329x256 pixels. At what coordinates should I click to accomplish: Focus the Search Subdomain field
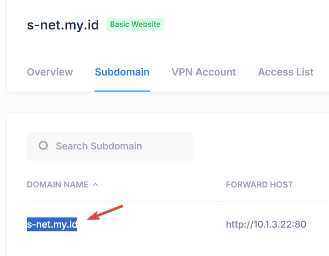pos(111,146)
